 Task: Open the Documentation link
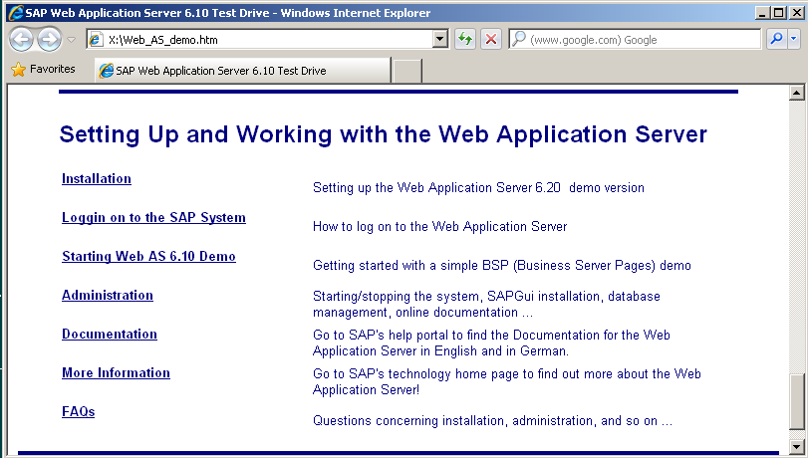tap(110, 334)
